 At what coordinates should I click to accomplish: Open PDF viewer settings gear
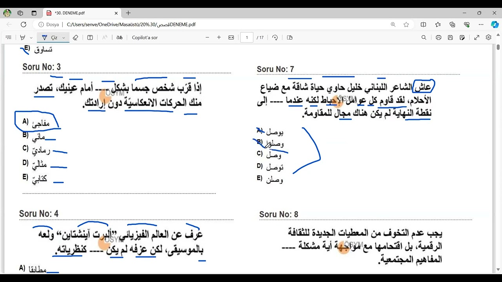pos(488,38)
